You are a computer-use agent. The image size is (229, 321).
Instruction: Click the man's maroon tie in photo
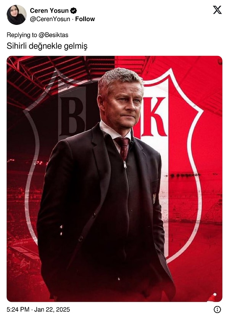click(123, 148)
